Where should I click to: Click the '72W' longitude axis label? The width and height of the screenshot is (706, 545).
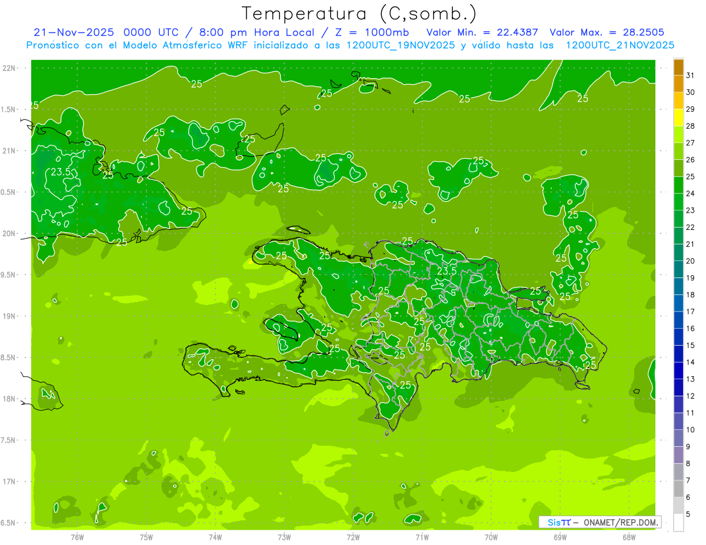[353, 538]
